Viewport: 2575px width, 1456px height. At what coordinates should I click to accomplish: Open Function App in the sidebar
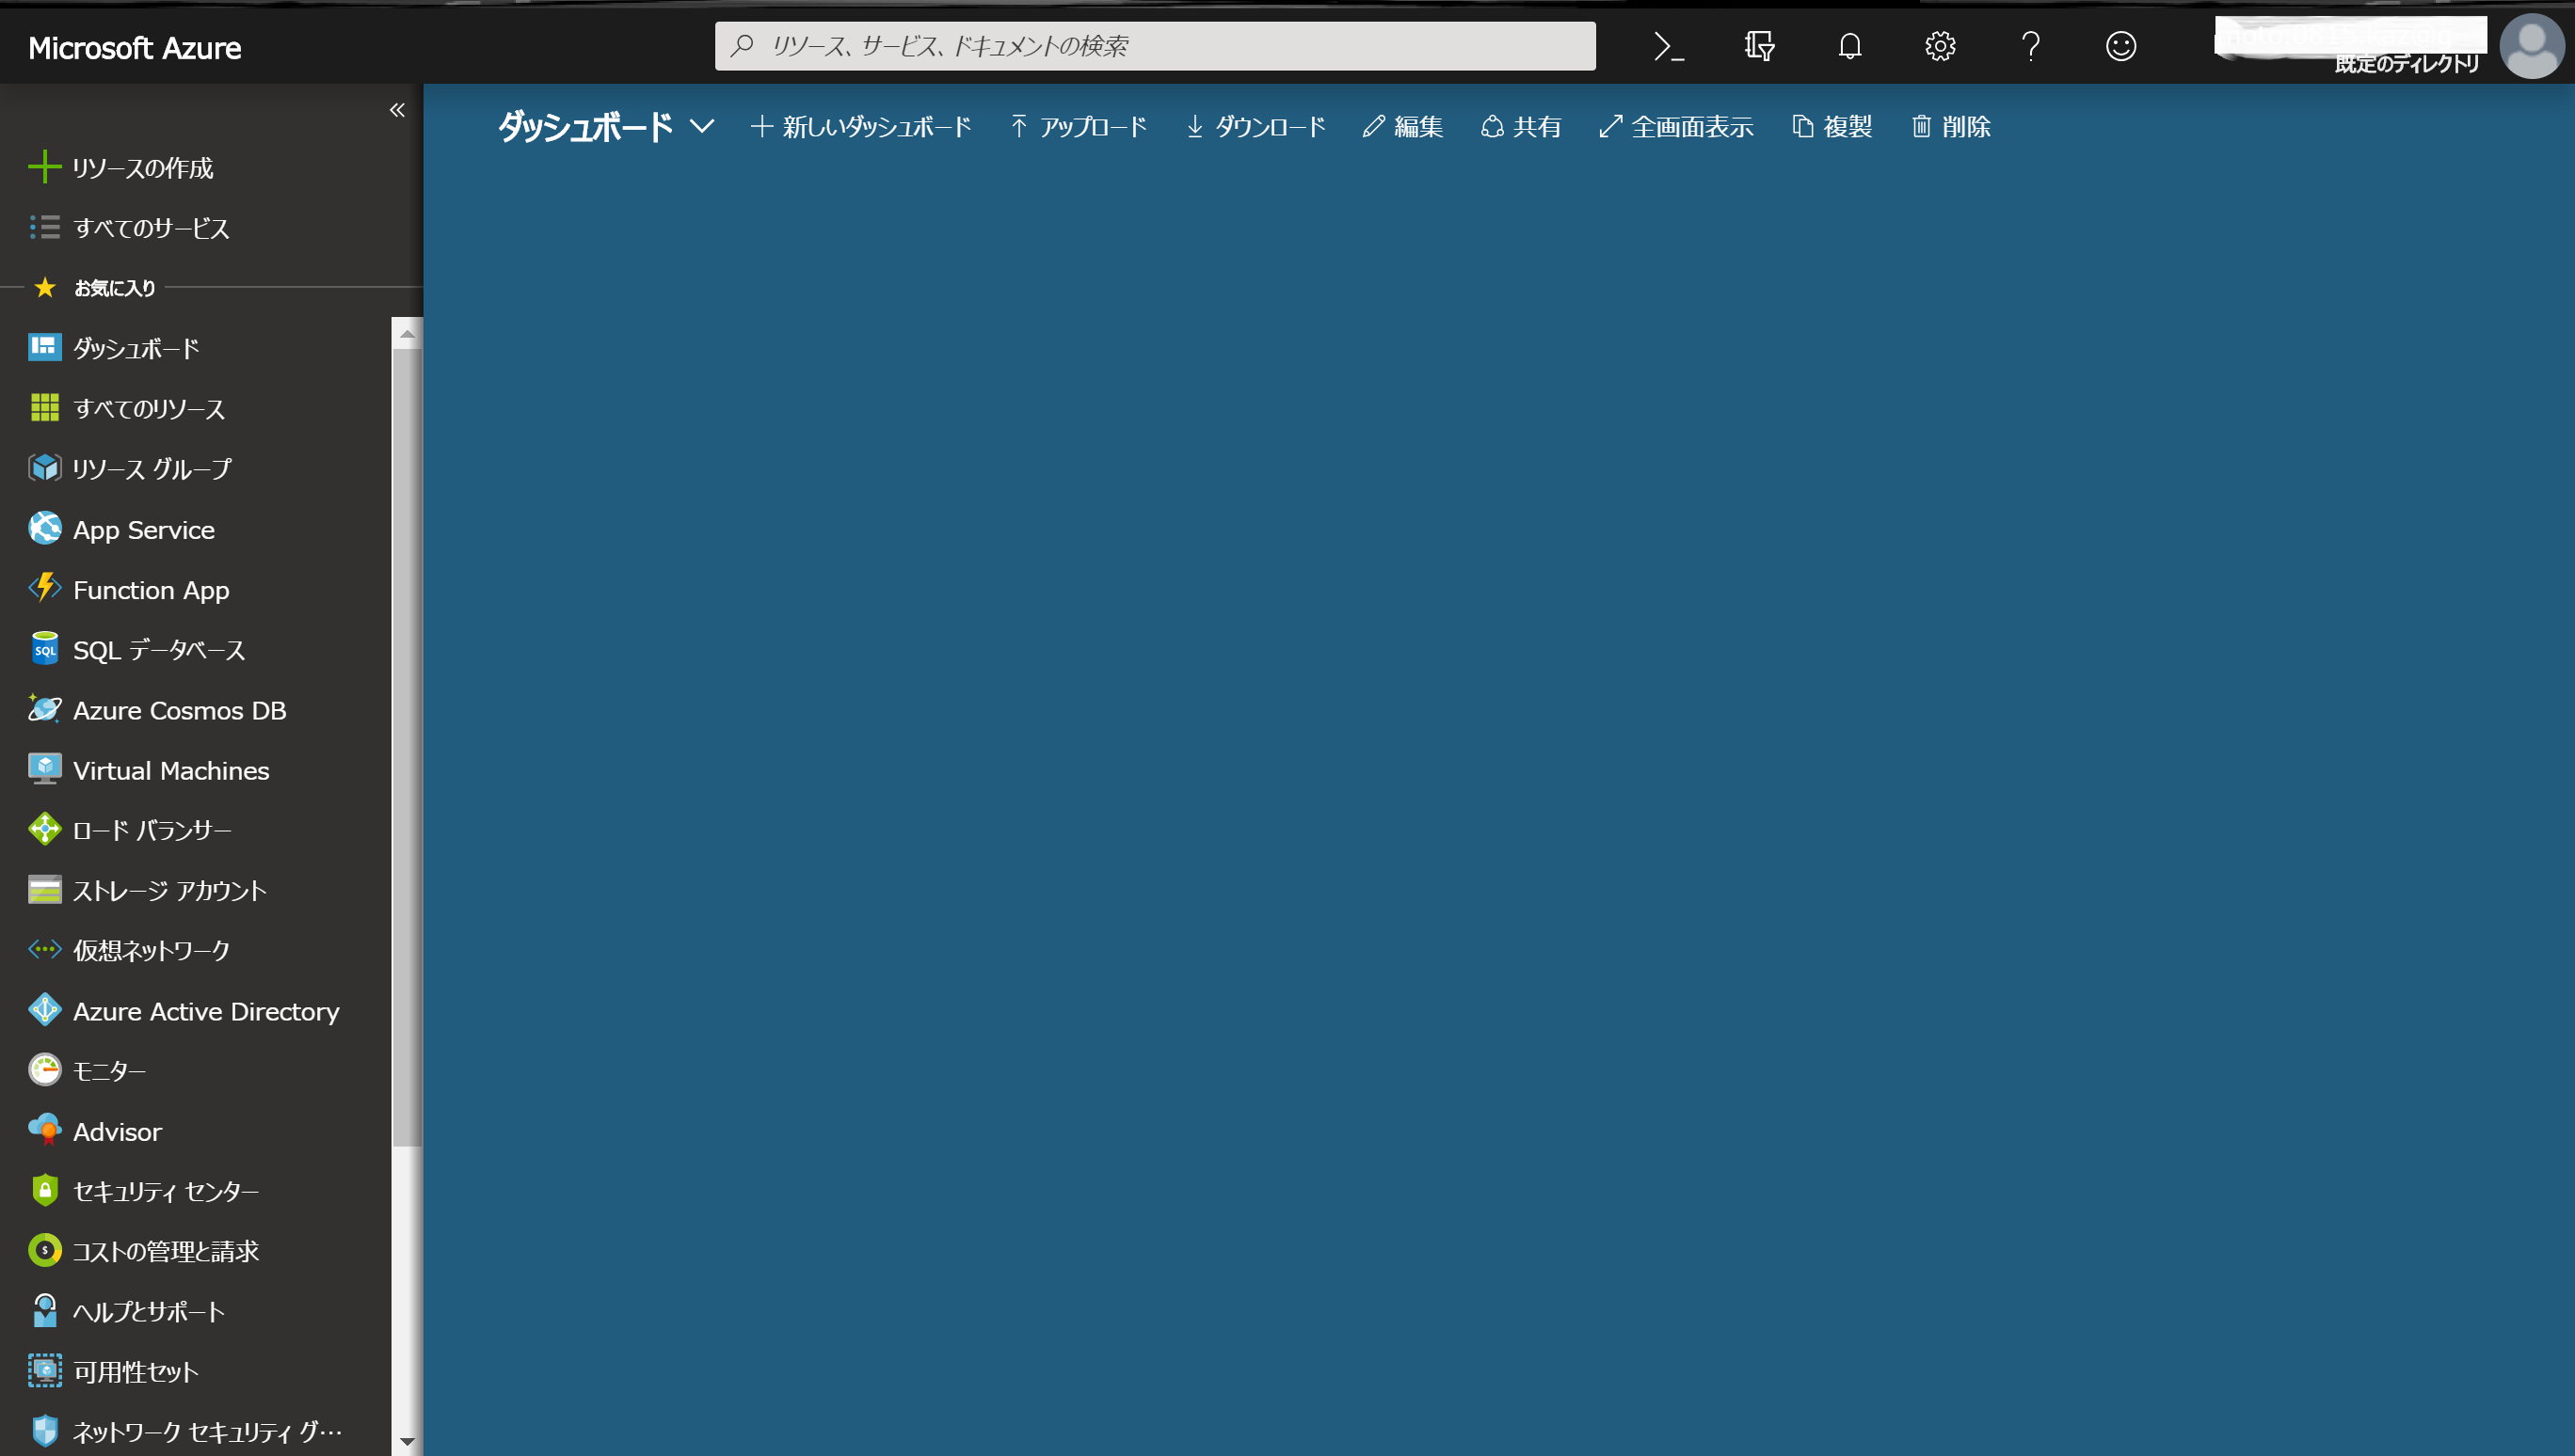(152, 590)
